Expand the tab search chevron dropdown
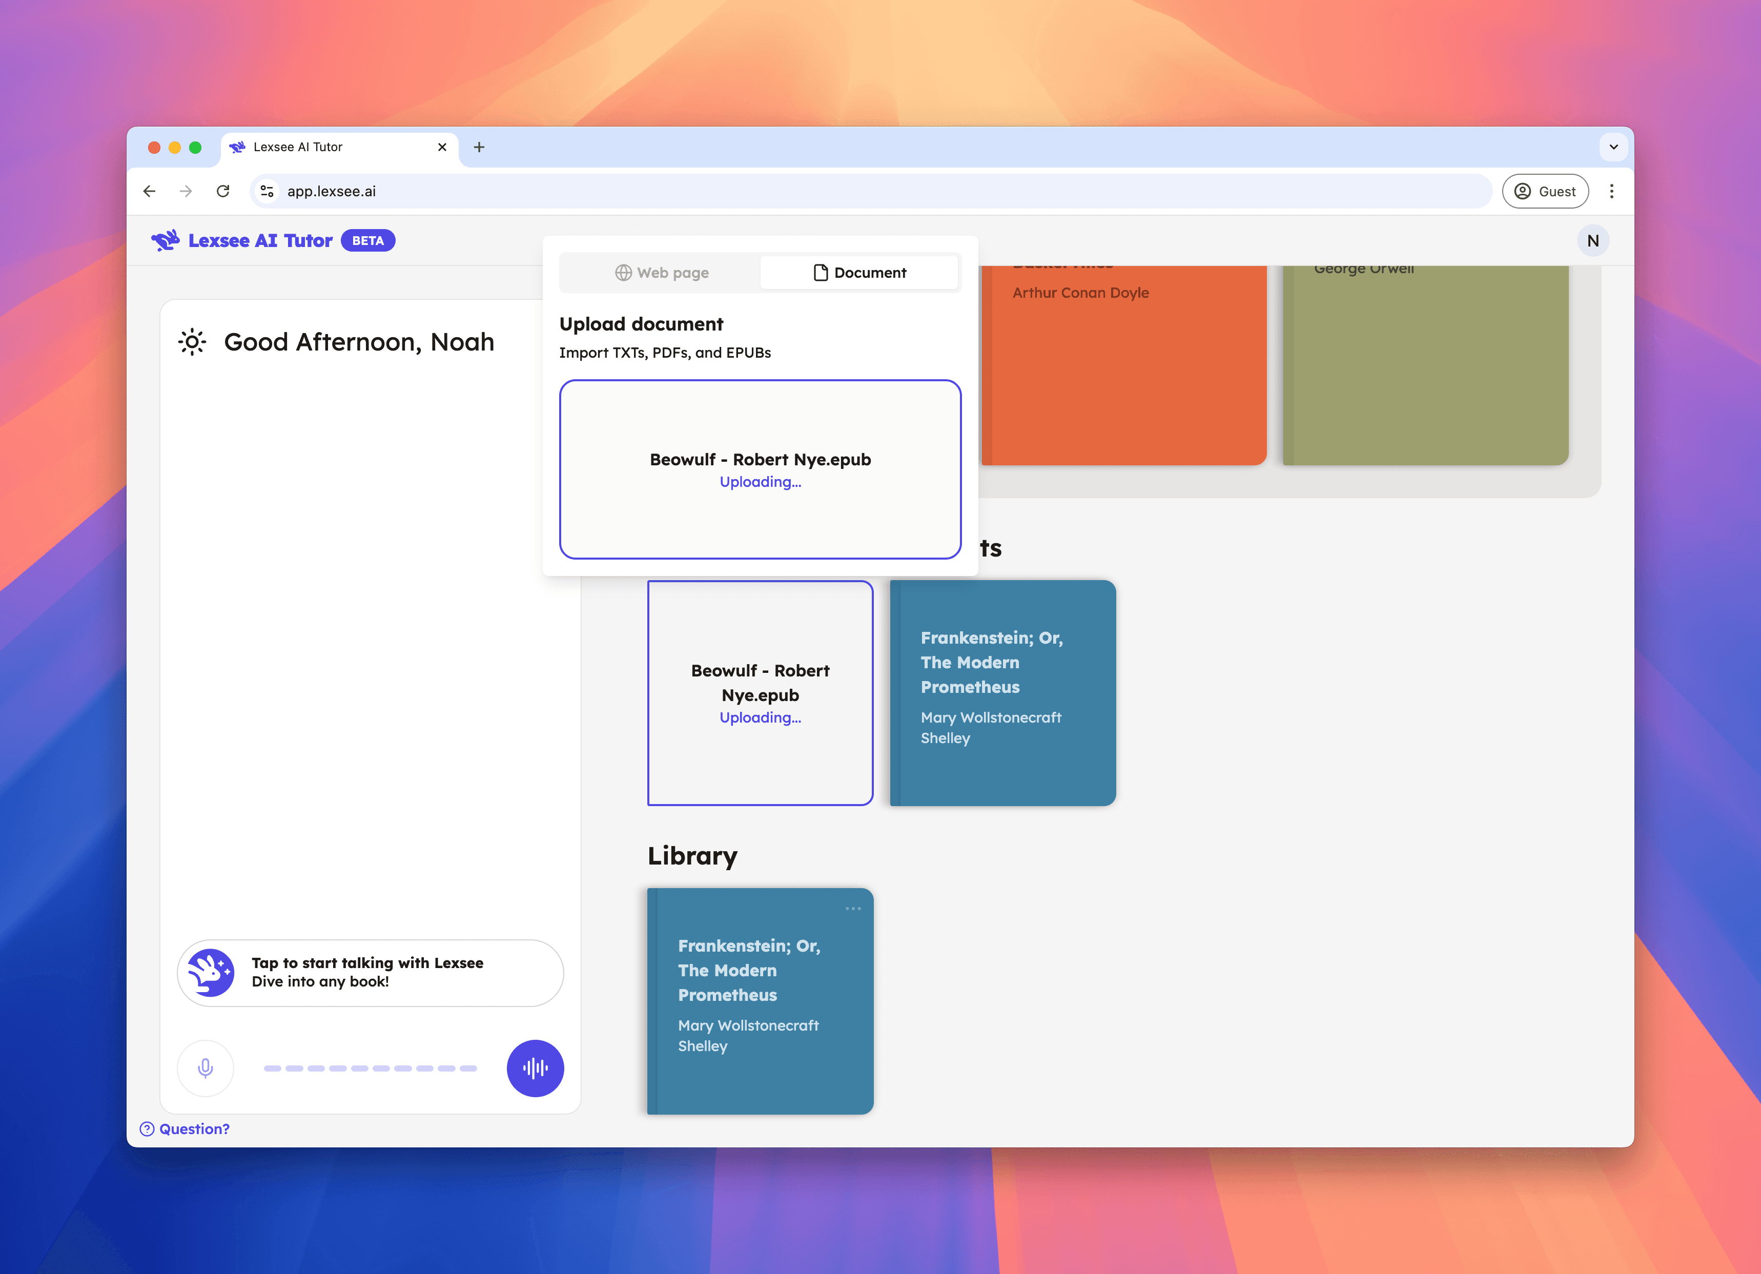This screenshot has height=1274, width=1761. [x=1613, y=147]
